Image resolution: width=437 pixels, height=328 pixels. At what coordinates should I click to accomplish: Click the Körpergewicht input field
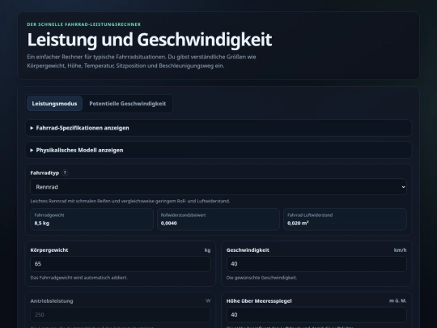[121, 264]
